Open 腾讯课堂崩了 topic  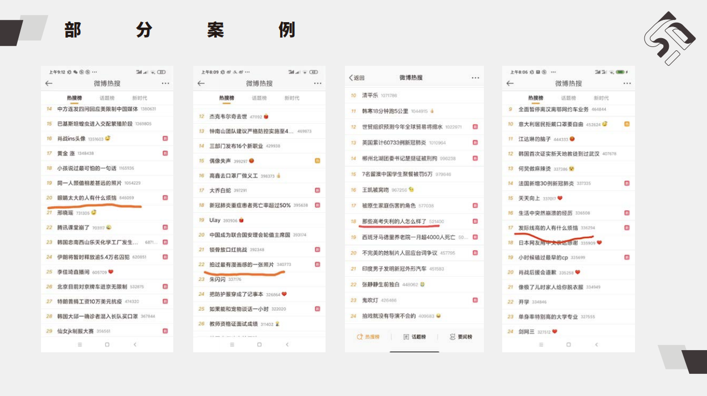(x=74, y=227)
